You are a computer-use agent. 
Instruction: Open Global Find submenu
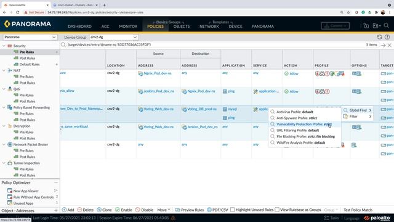point(357,110)
